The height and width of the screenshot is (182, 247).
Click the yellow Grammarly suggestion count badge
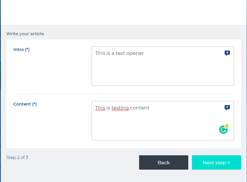click(x=227, y=126)
